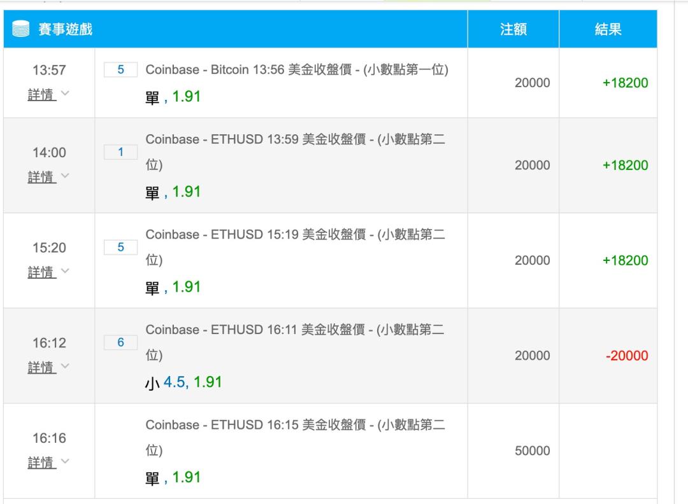
Task: Expand details chevron in the 14:00 row
Action: tap(65, 176)
